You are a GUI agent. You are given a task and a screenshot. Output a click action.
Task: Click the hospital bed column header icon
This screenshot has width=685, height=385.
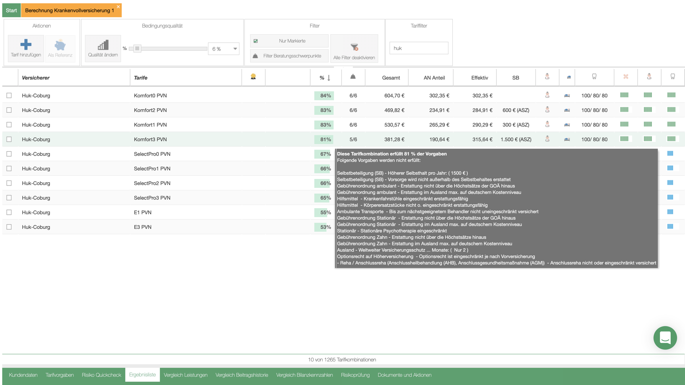[x=569, y=77]
